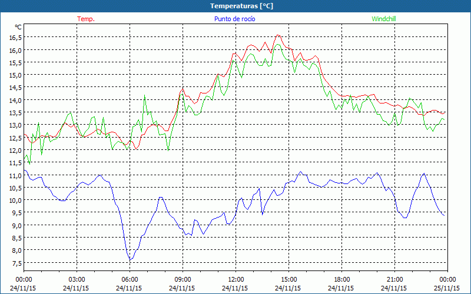This screenshot has width=471, height=294.
Task: Click the 11,0 value on the y-axis
Action: coord(16,175)
